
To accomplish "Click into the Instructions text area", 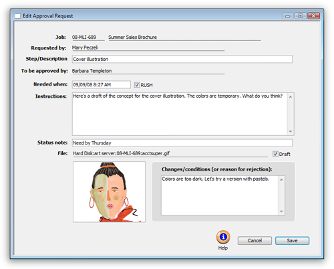I will coord(180,114).
